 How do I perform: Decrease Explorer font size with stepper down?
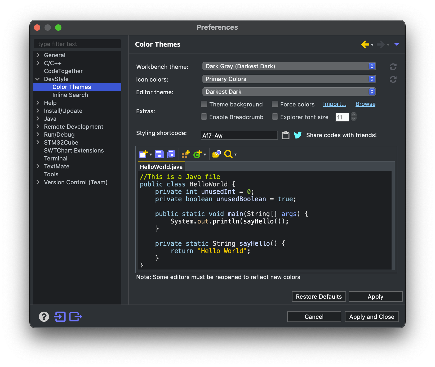(x=354, y=119)
